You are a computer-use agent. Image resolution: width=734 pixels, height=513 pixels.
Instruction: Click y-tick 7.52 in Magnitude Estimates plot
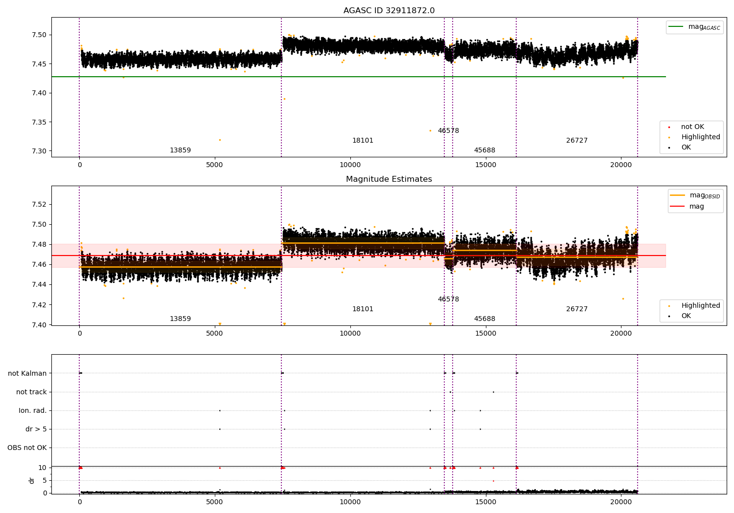(x=38, y=204)
